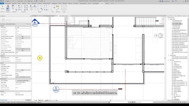Open +7.90_ROOF LEVEL floor plan
This screenshot has width=189, height=106.
(x=176, y=26)
